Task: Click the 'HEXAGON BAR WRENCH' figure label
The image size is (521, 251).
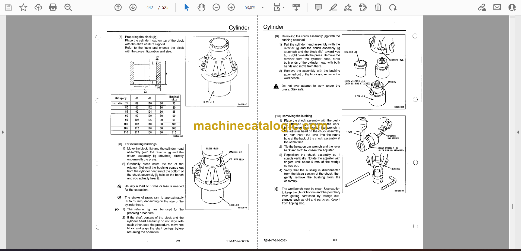Action: pos(393,137)
